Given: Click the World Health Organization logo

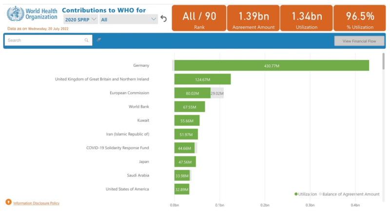Looking at the screenshot, I should (x=32, y=14).
